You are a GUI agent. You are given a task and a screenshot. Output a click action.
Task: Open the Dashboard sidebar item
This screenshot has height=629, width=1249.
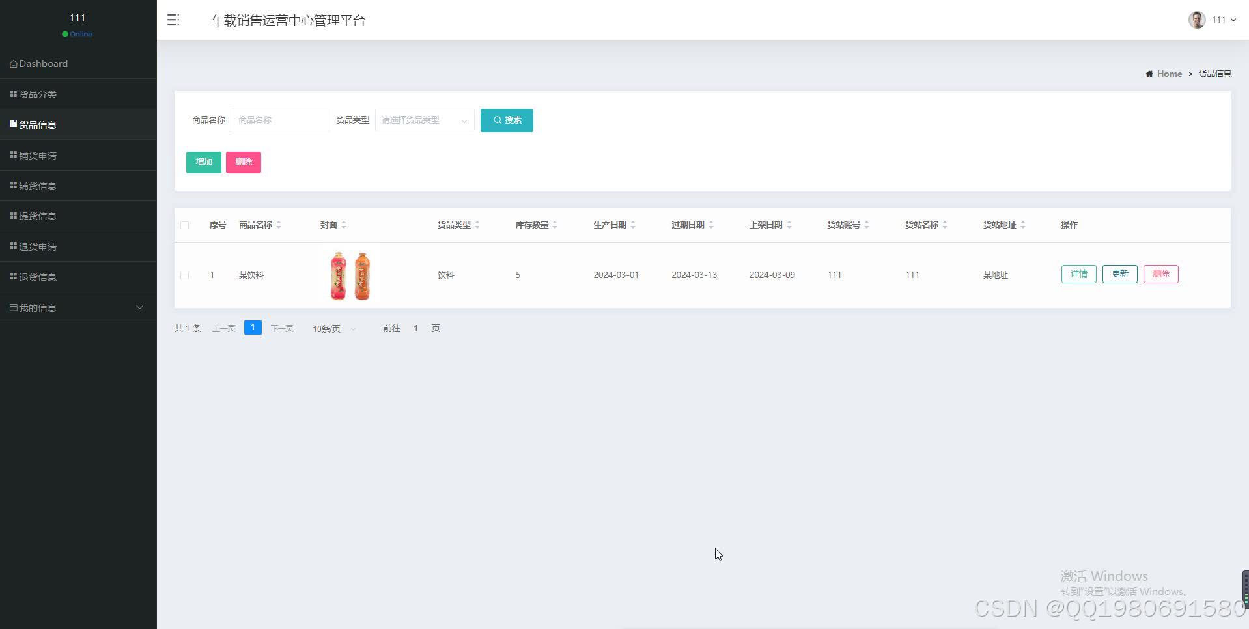[43, 63]
